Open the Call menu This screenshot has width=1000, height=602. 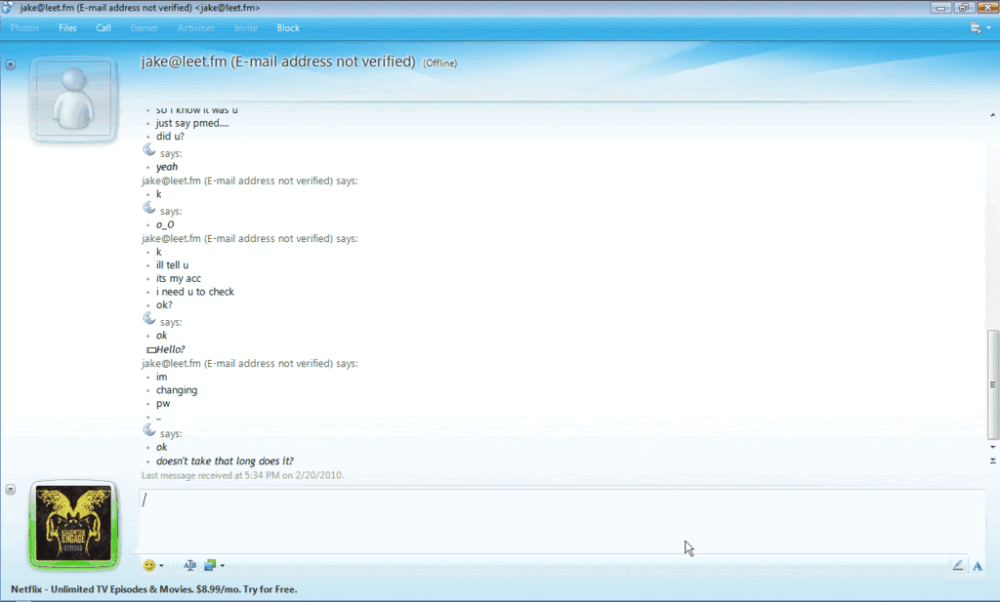[104, 28]
